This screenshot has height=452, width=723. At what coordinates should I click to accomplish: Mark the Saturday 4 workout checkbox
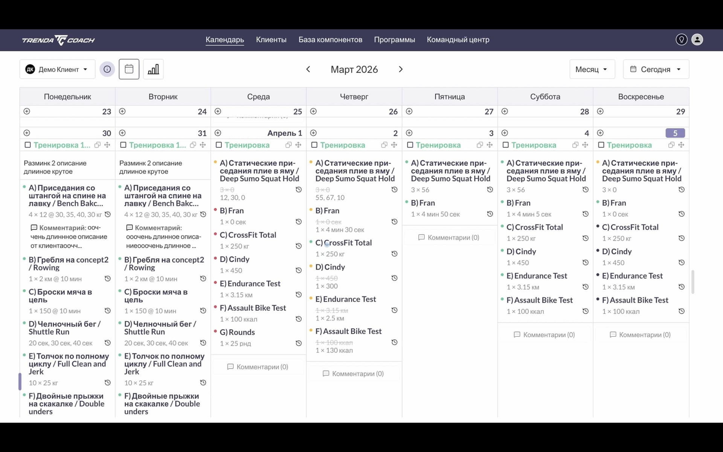506,145
